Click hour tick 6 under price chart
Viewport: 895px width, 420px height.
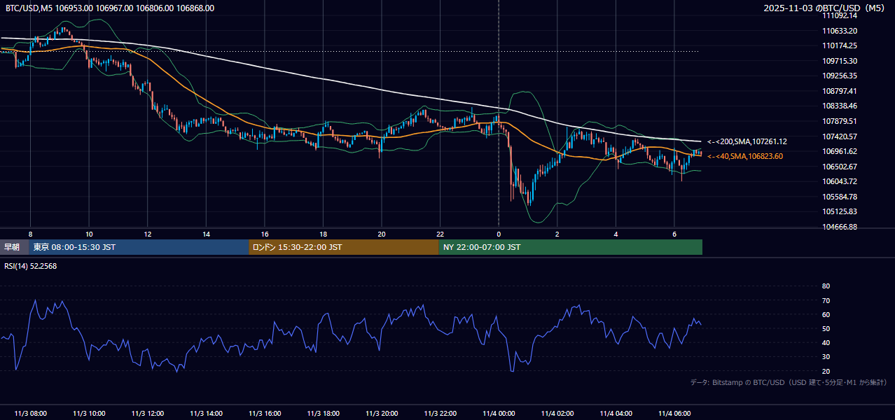[x=674, y=234]
